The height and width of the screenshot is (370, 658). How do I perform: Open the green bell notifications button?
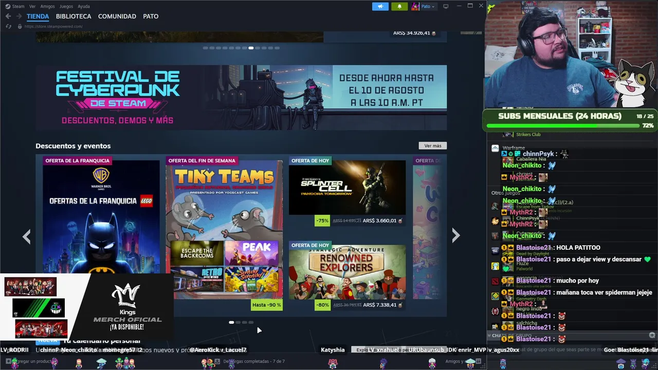tap(399, 6)
